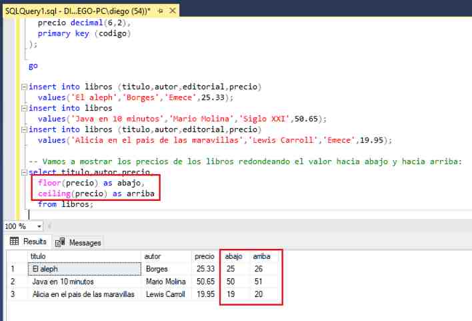Click the precio column header
The image size is (472, 321).
[x=205, y=256]
